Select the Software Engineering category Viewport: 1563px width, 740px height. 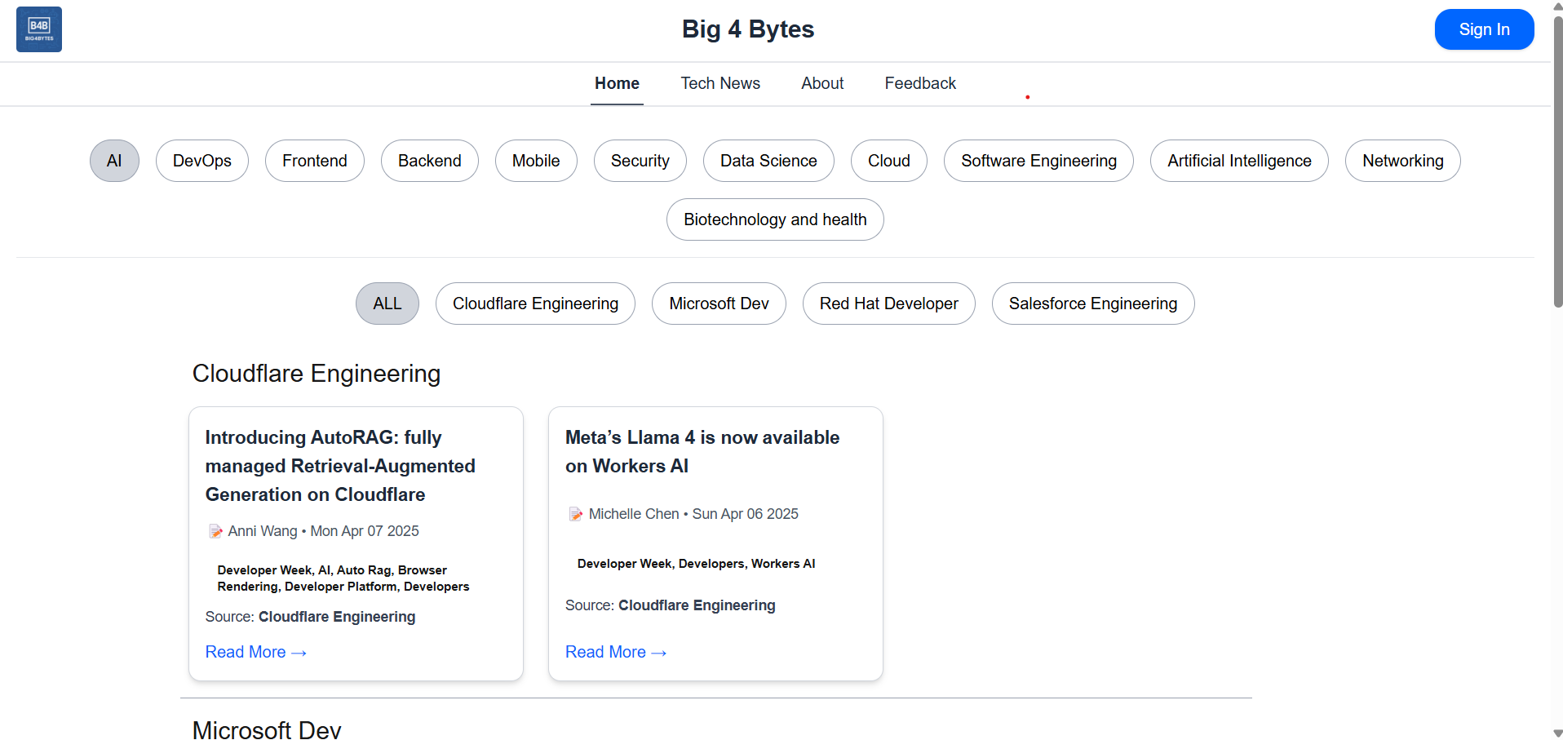pos(1038,161)
